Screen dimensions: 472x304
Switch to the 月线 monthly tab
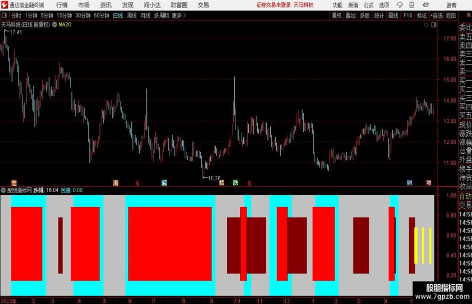click(146, 15)
